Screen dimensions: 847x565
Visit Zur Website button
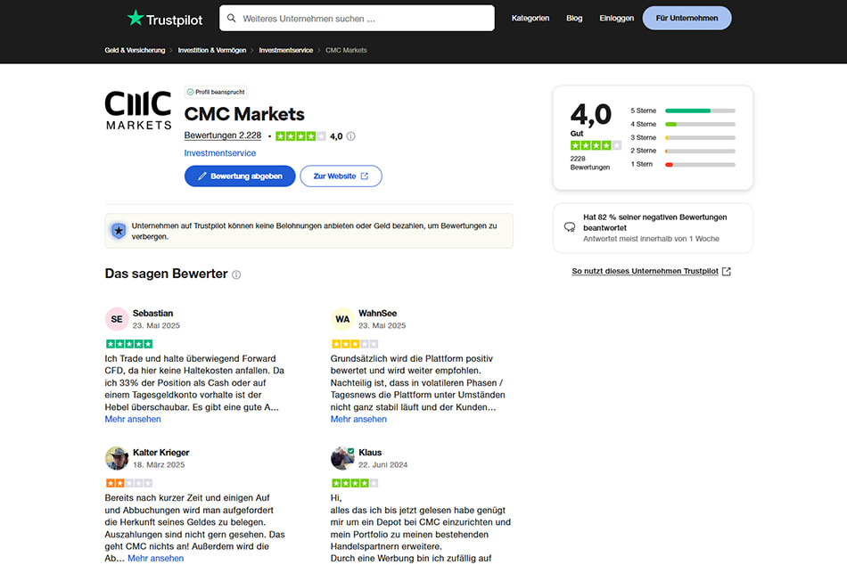tap(341, 176)
